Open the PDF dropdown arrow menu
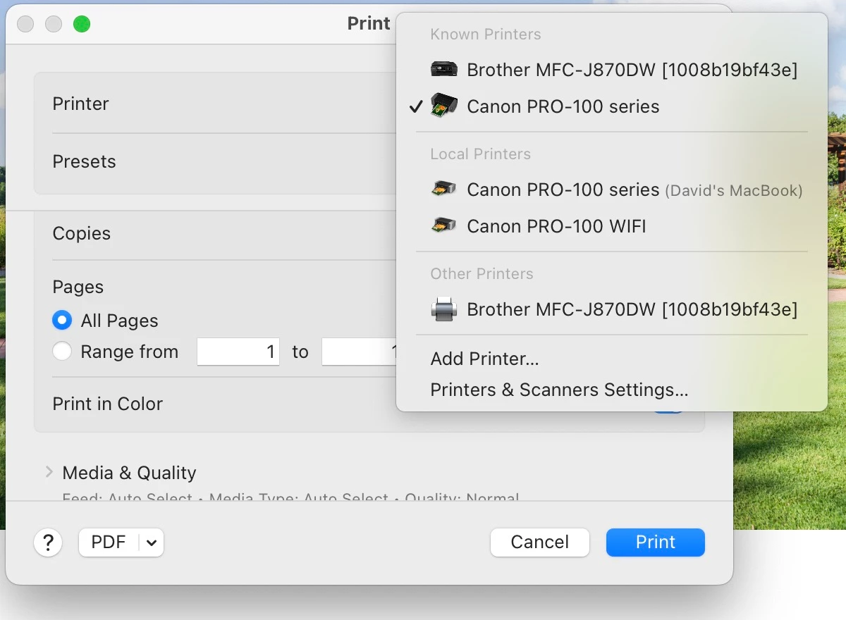846x620 pixels. coord(152,542)
